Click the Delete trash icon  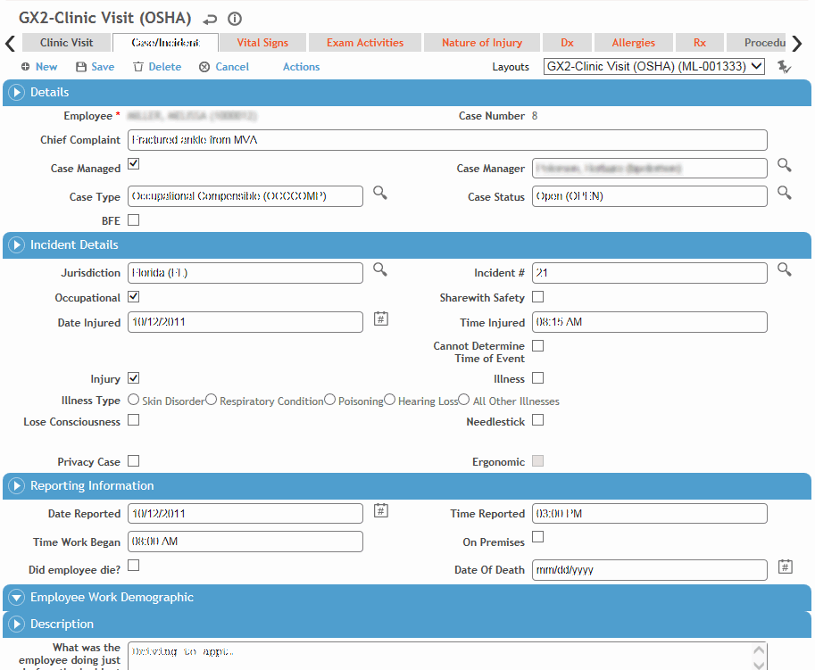click(138, 67)
